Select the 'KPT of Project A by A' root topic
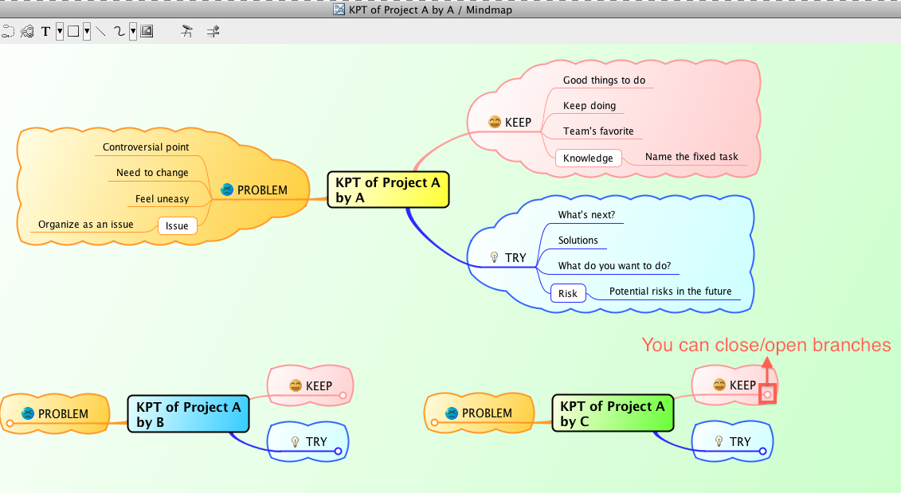 pyautogui.click(x=388, y=190)
